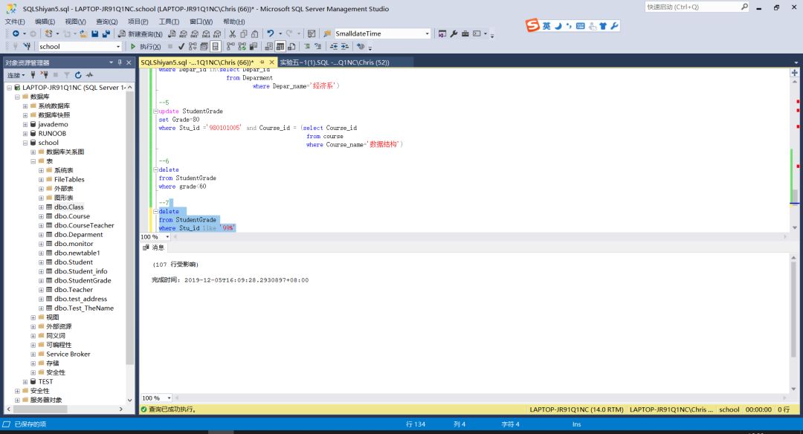The image size is (803, 434).
Task: Run the query with the 执行 button
Action: coord(146,46)
